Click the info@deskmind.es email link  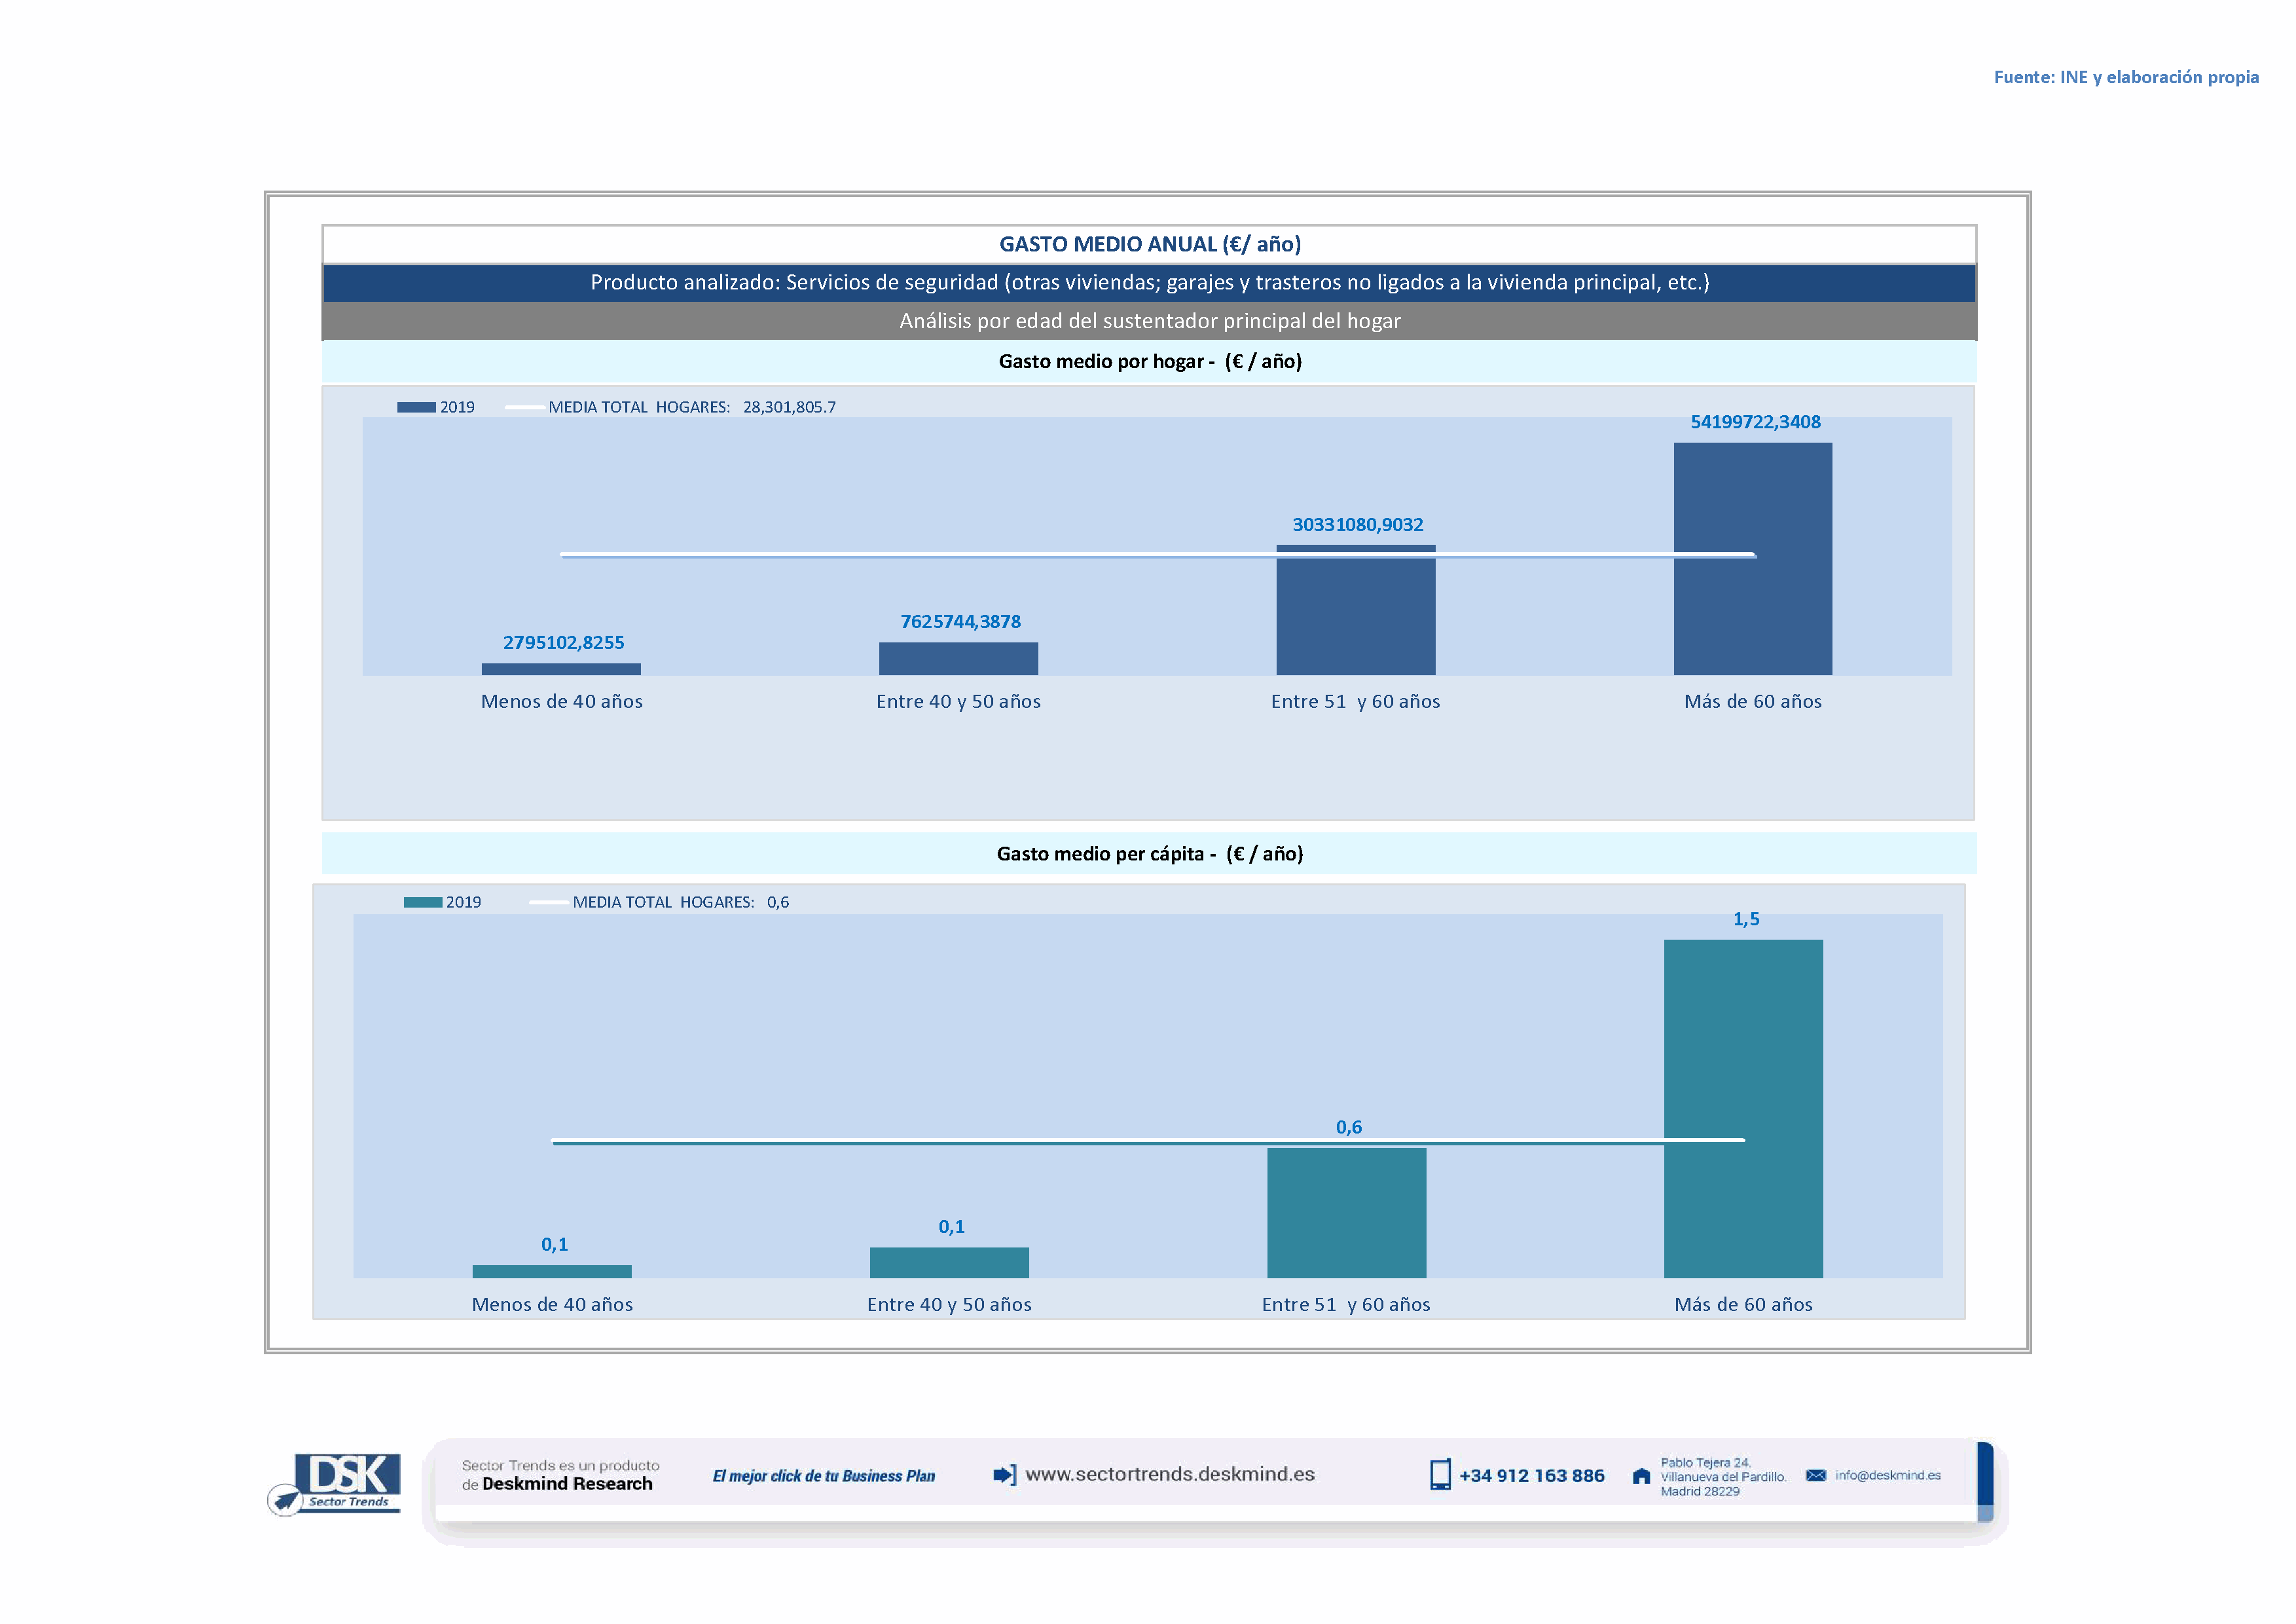coord(1887,1475)
